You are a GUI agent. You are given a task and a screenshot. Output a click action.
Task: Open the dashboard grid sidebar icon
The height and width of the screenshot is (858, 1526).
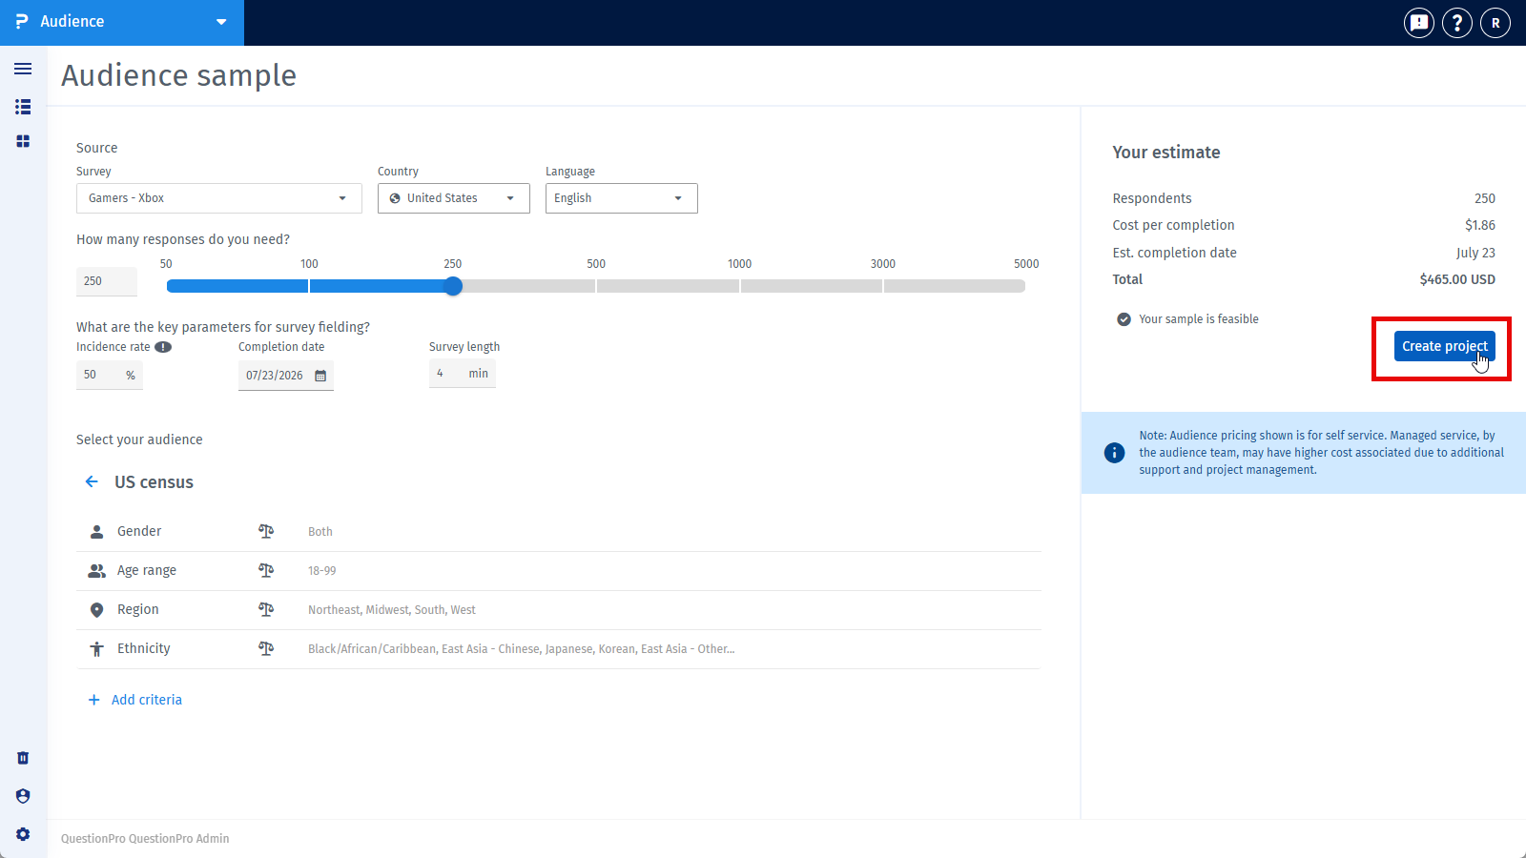pyautogui.click(x=23, y=141)
